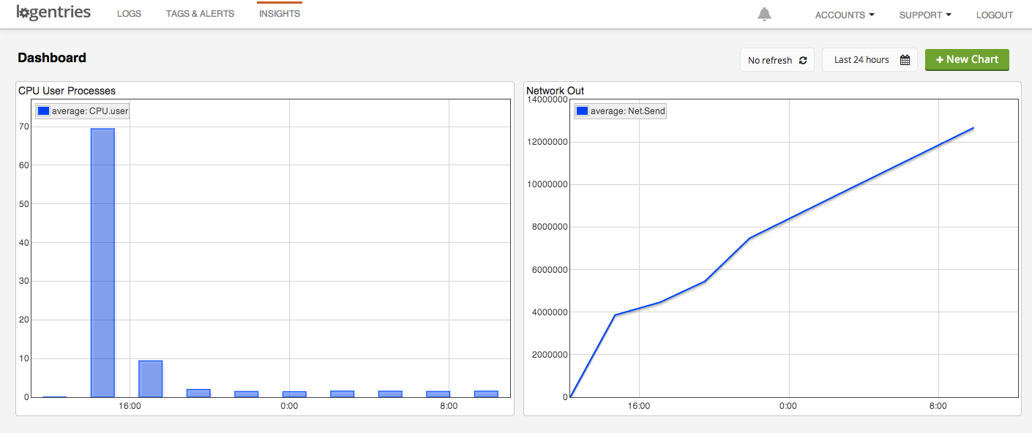Click the Net.Send legend color box

(583, 111)
